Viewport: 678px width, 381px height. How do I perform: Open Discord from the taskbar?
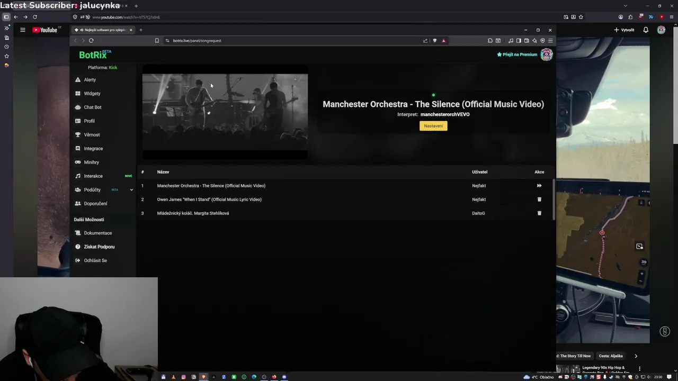click(284, 377)
